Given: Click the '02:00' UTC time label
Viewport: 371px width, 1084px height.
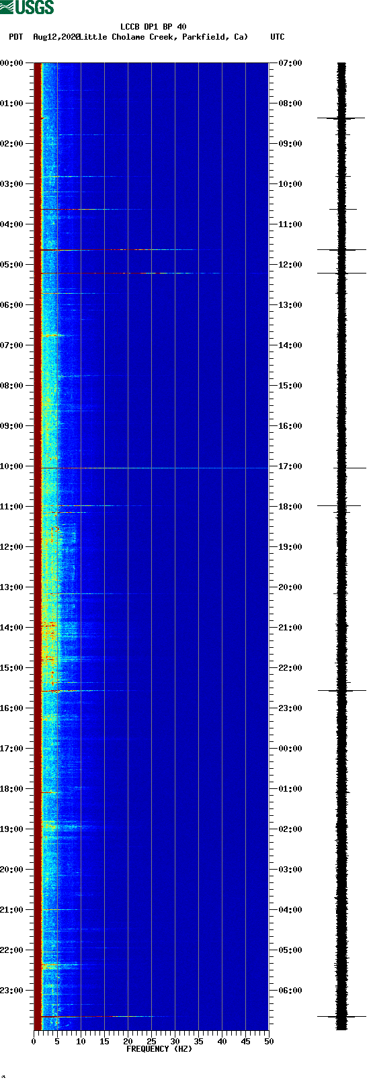Looking at the screenshot, I should pos(290,829).
